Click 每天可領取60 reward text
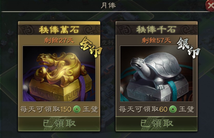Image resolution: width=214 pixels, height=138 pixels. tap(143, 109)
